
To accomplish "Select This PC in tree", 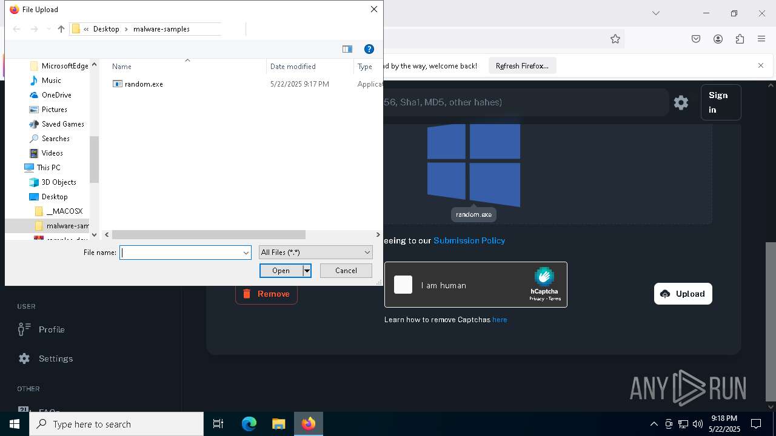I will pos(48,168).
